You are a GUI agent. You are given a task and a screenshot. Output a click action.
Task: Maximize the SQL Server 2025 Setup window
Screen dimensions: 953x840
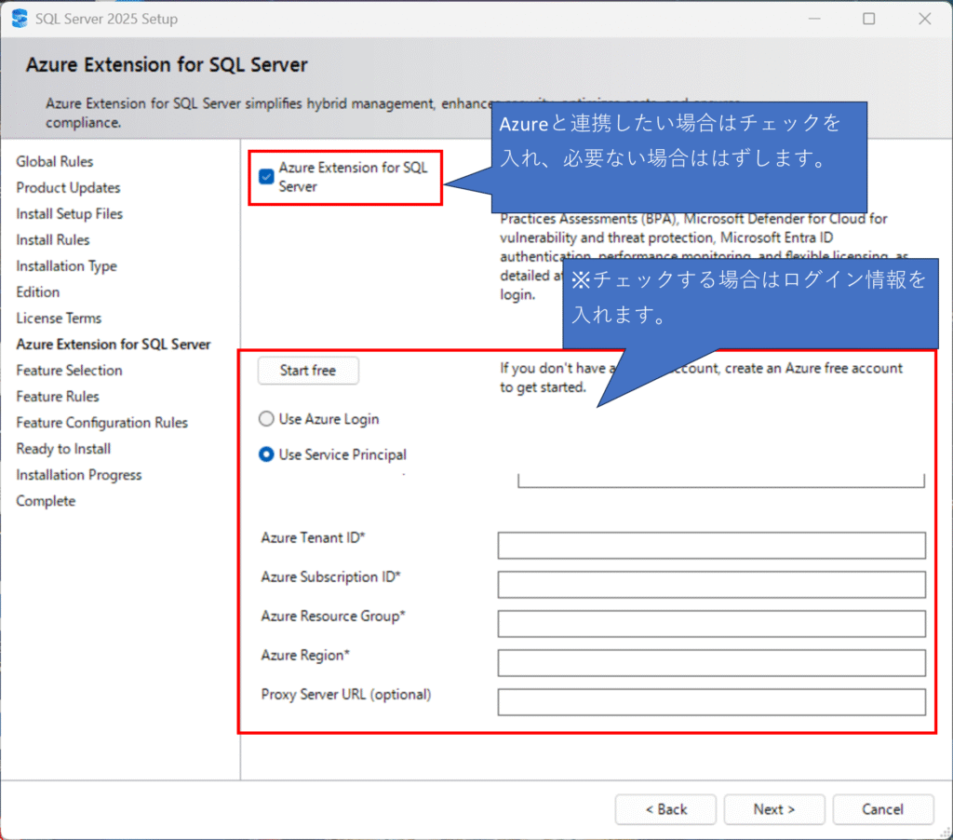click(x=869, y=19)
